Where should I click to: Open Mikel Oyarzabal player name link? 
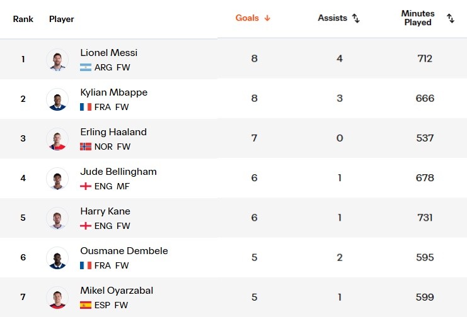[x=117, y=290]
